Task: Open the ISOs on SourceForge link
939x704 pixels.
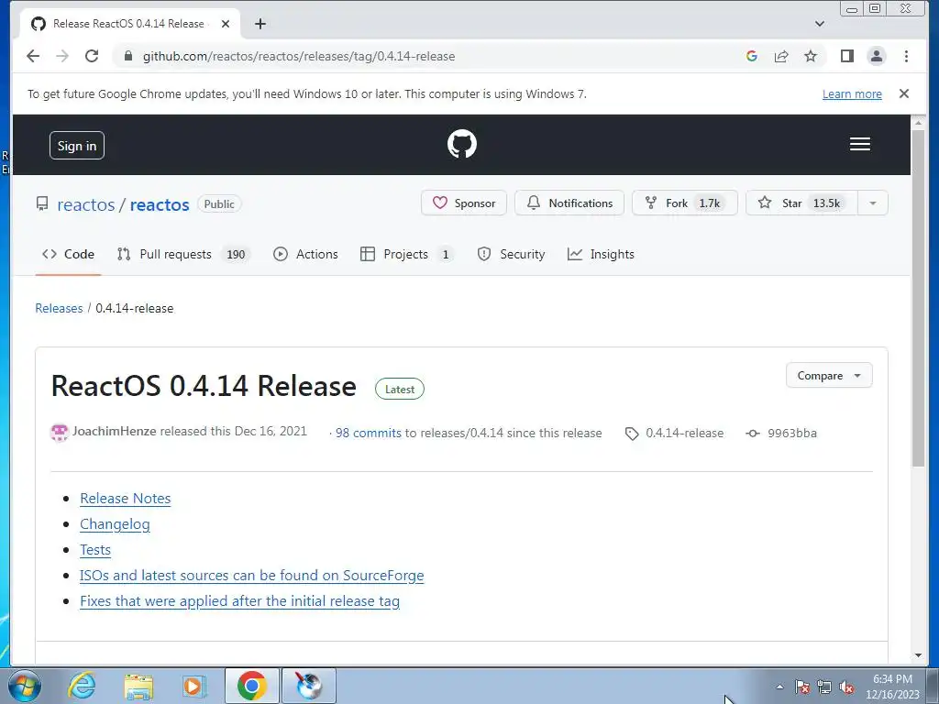Action: (x=251, y=576)
